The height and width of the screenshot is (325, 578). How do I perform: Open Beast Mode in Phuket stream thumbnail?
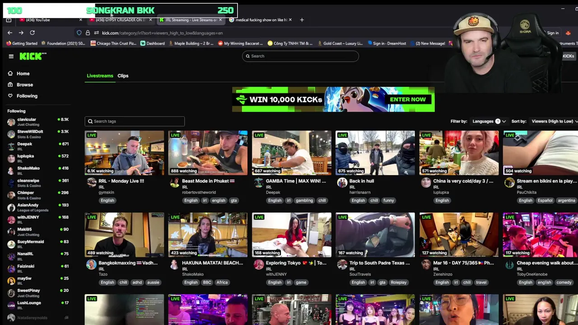click(208, 153)
